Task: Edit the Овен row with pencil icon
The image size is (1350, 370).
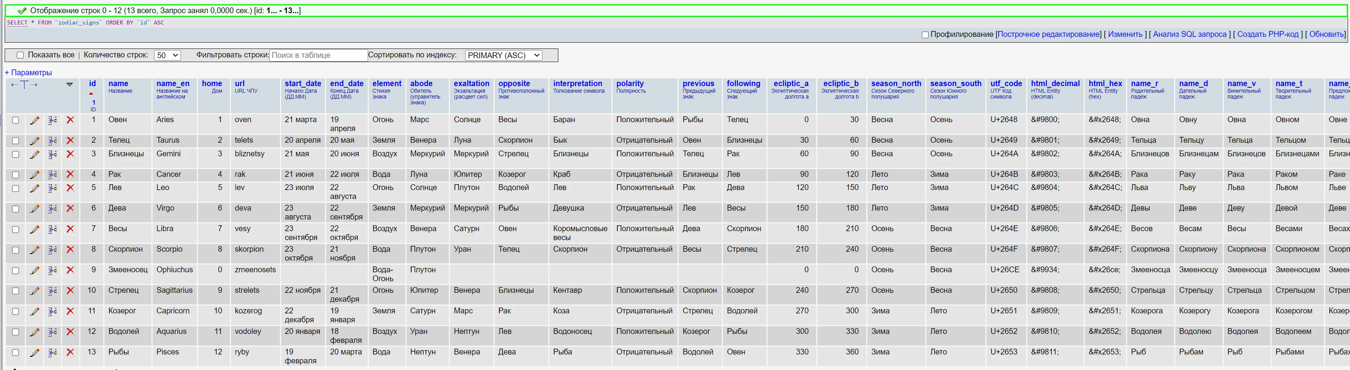Action: pos(35,120)
